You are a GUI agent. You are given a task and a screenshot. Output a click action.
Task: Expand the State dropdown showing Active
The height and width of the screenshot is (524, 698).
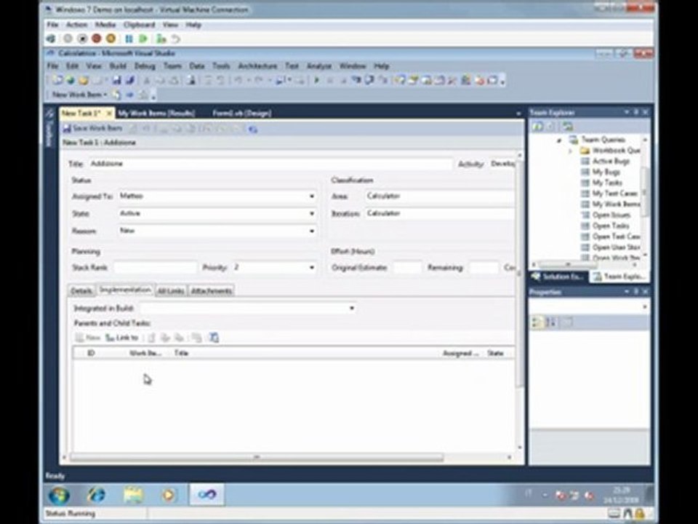(x=312, y=213)
